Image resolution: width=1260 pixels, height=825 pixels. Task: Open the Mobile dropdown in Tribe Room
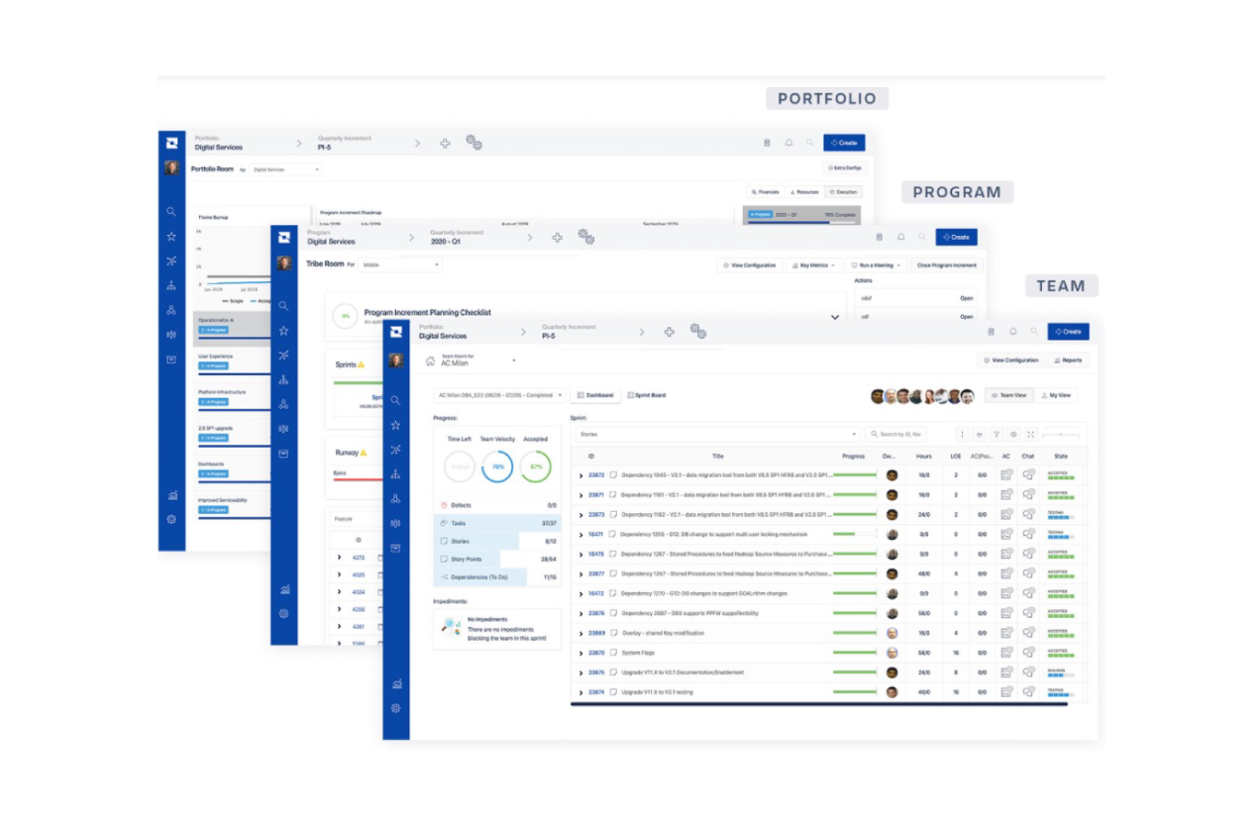[x=400, y=265]
